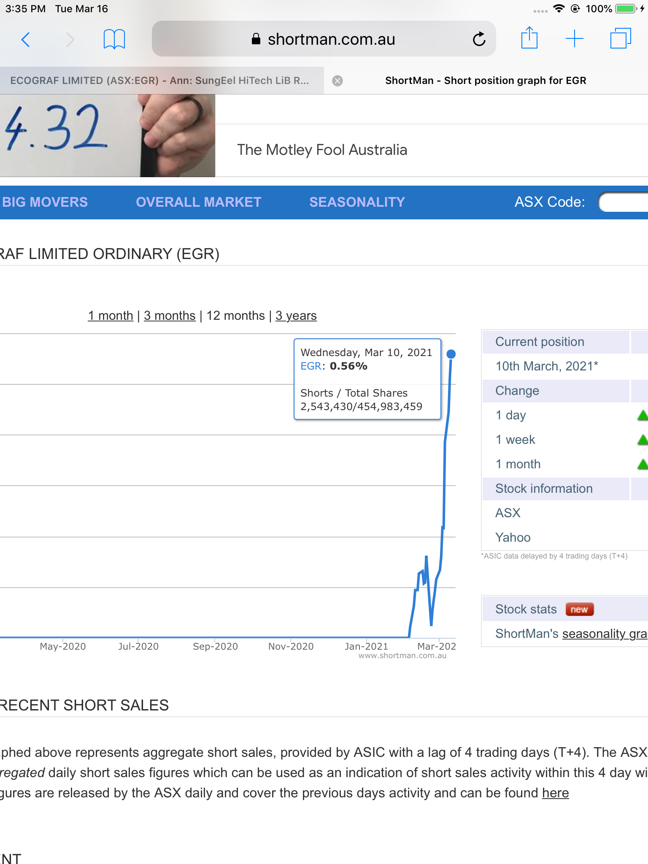Viewport: 648px width, 864px height.
Task: Close the ShortMan tab with the X icon
Action: (337, 81)
